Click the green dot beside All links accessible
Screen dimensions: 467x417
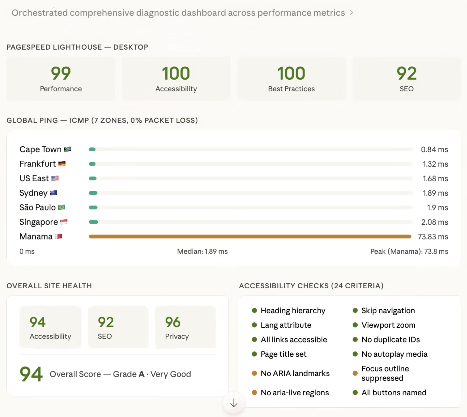click(254, 339)
